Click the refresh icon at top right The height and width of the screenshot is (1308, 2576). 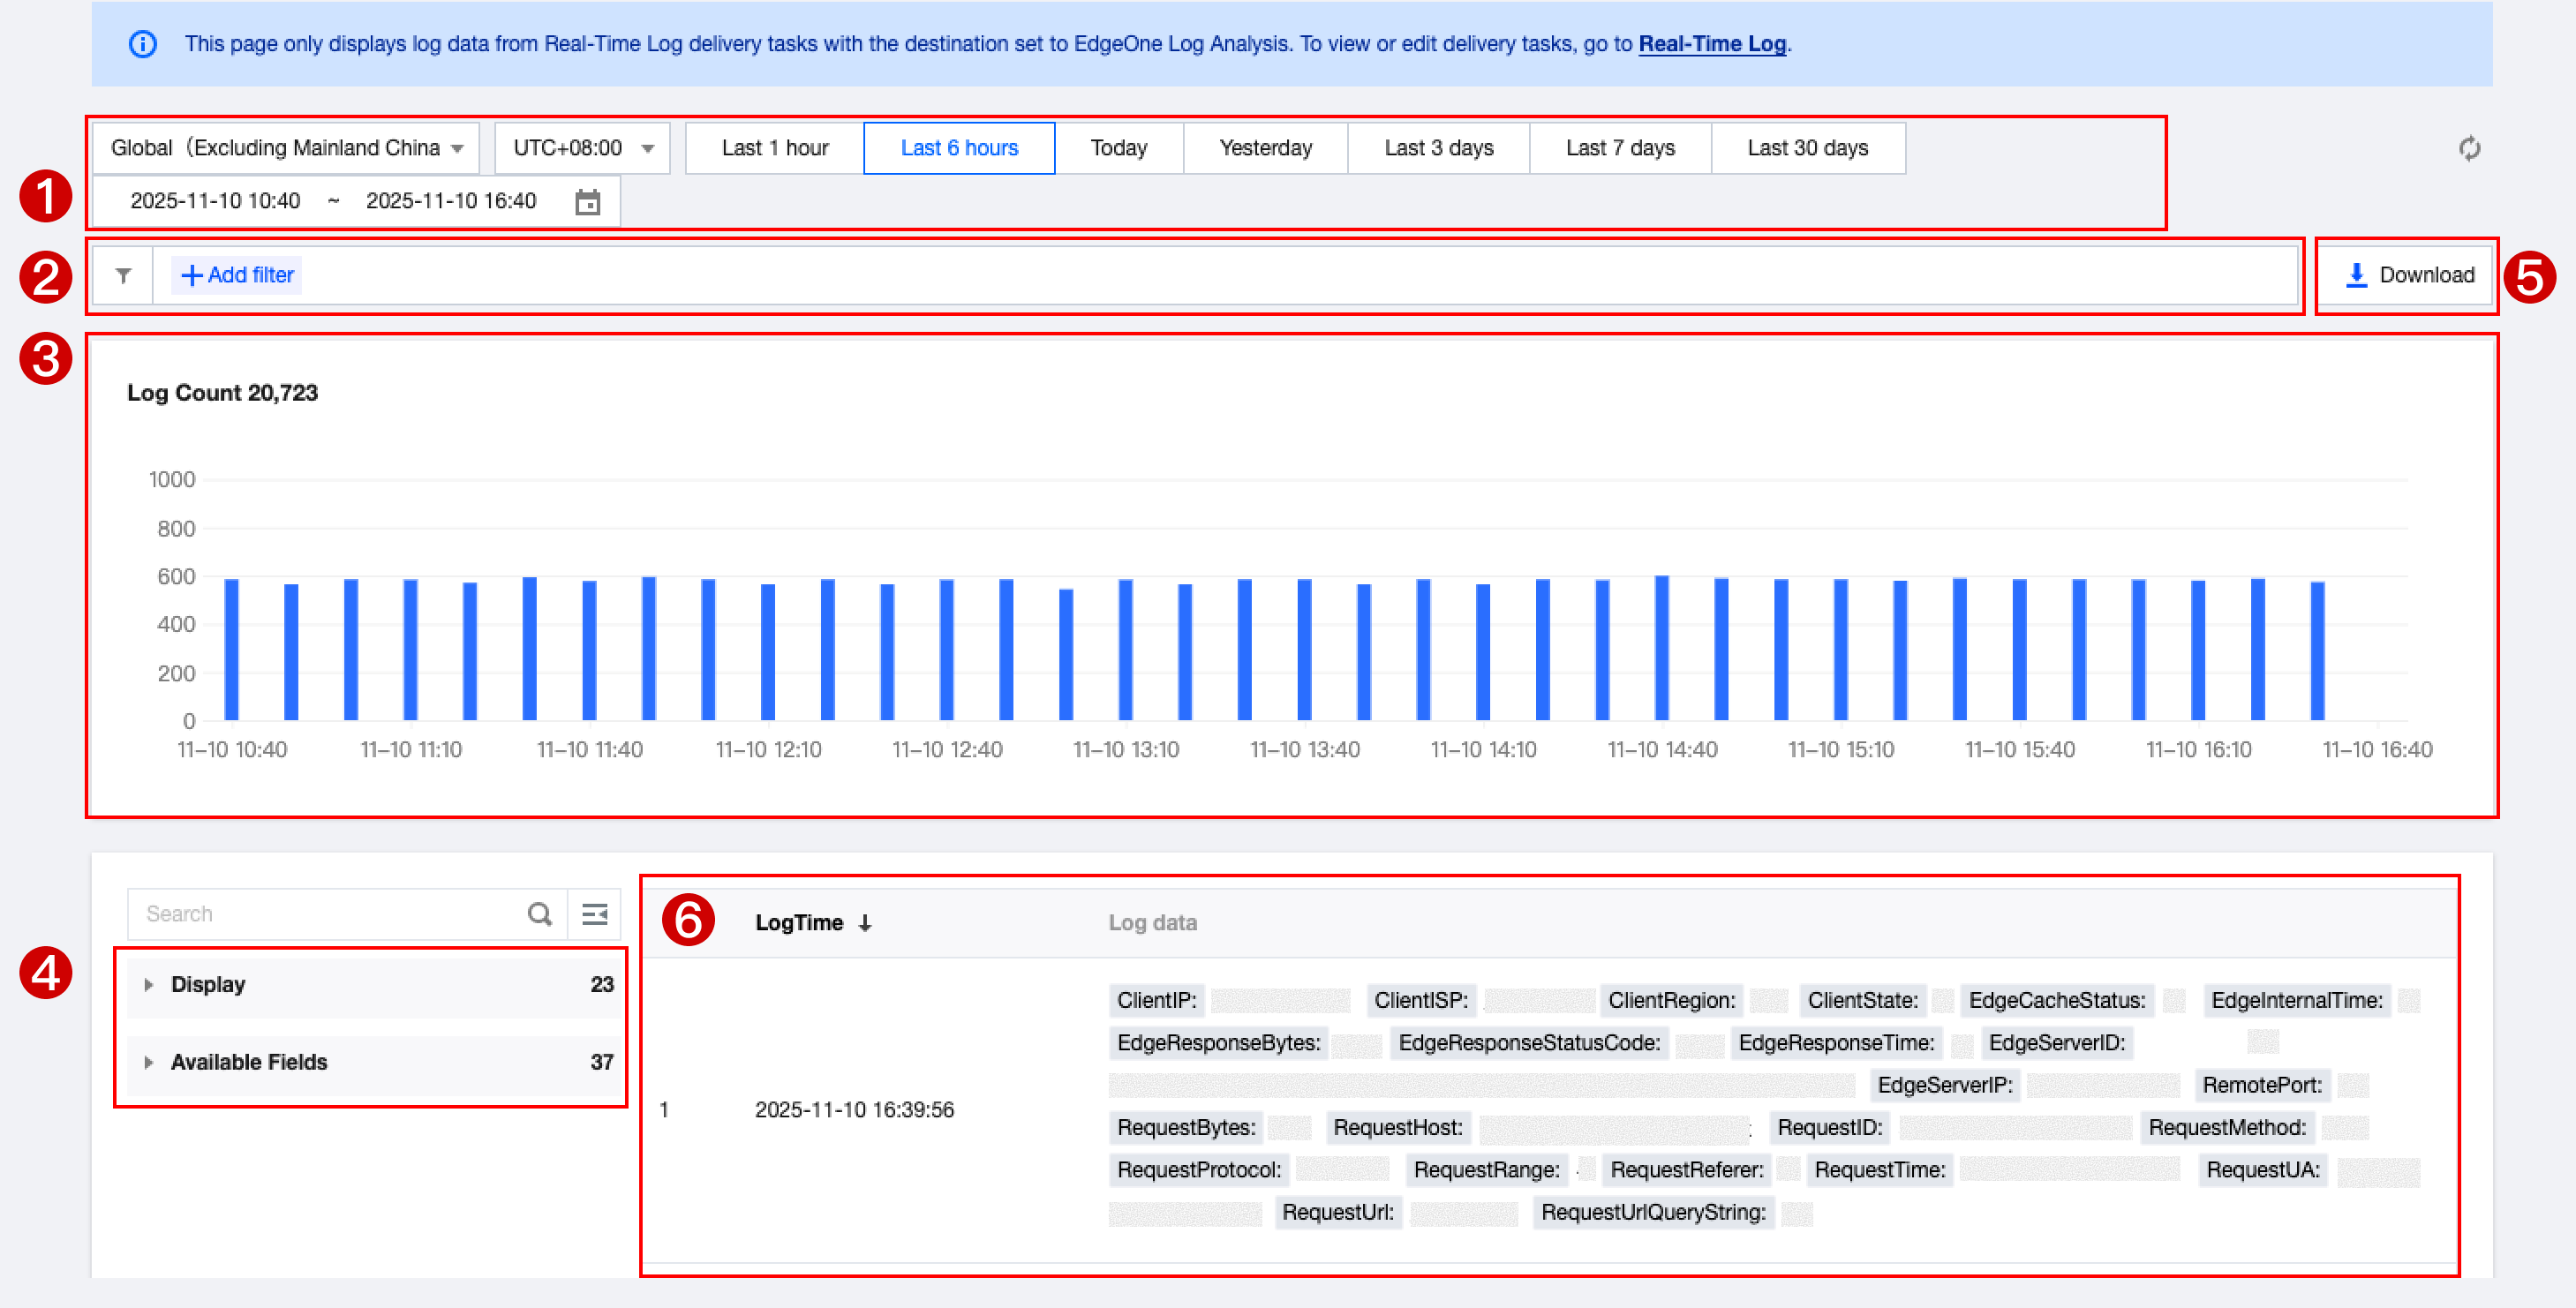pos(2468,149)
